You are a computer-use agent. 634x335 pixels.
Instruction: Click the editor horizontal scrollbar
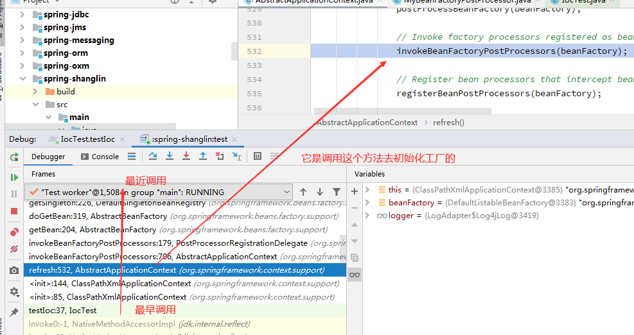[x=403, y=111]
